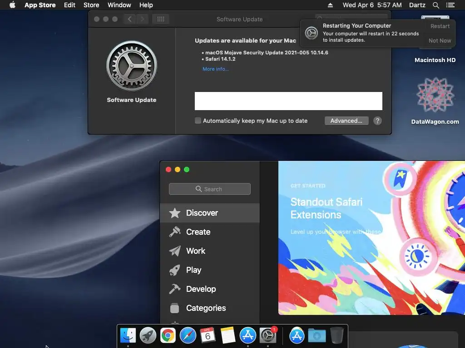Open the Store menu

91,5
